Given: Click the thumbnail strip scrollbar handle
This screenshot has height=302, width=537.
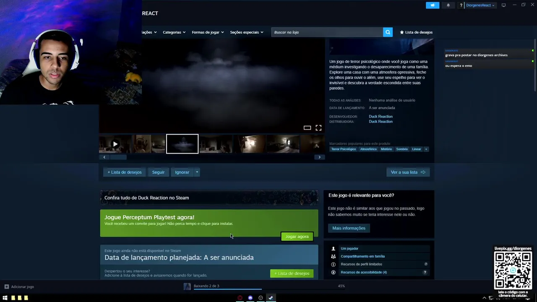Looking at the screenshot, I should click(x=118, y=157).
